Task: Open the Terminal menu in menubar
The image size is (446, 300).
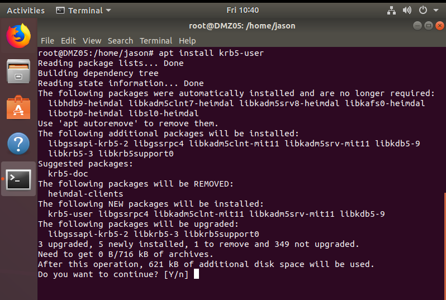Action: click(x=156, y=41)
